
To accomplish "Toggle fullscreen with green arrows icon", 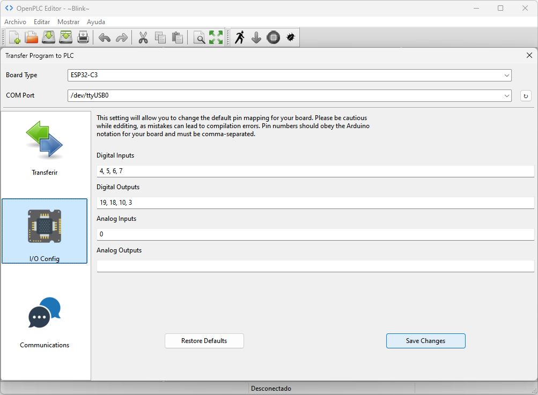I will click(x=216, y=38).
